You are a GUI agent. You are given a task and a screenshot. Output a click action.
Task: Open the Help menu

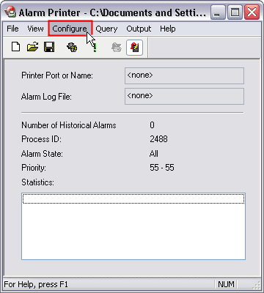coord(168,29)
